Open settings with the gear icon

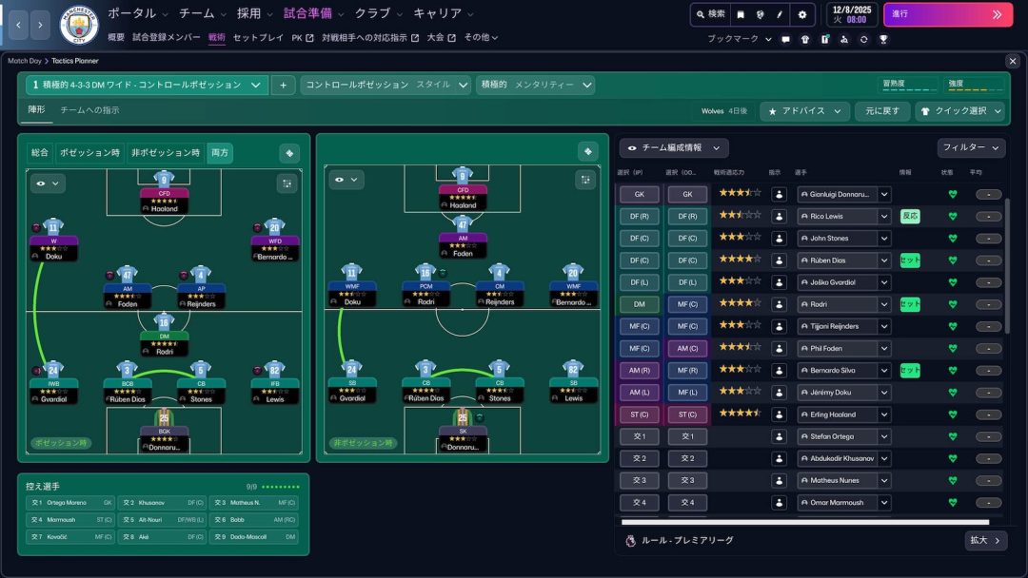click(x=802, y=15)
